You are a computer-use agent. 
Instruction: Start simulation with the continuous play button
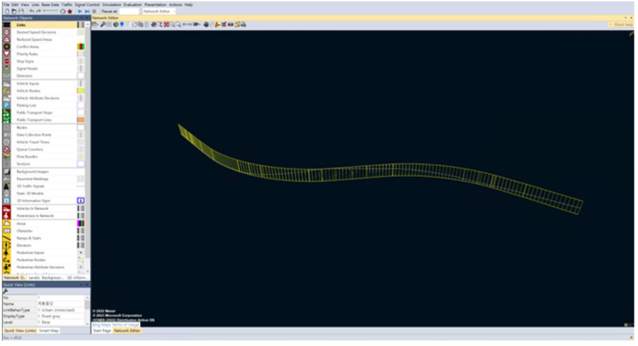click(80, 12)
